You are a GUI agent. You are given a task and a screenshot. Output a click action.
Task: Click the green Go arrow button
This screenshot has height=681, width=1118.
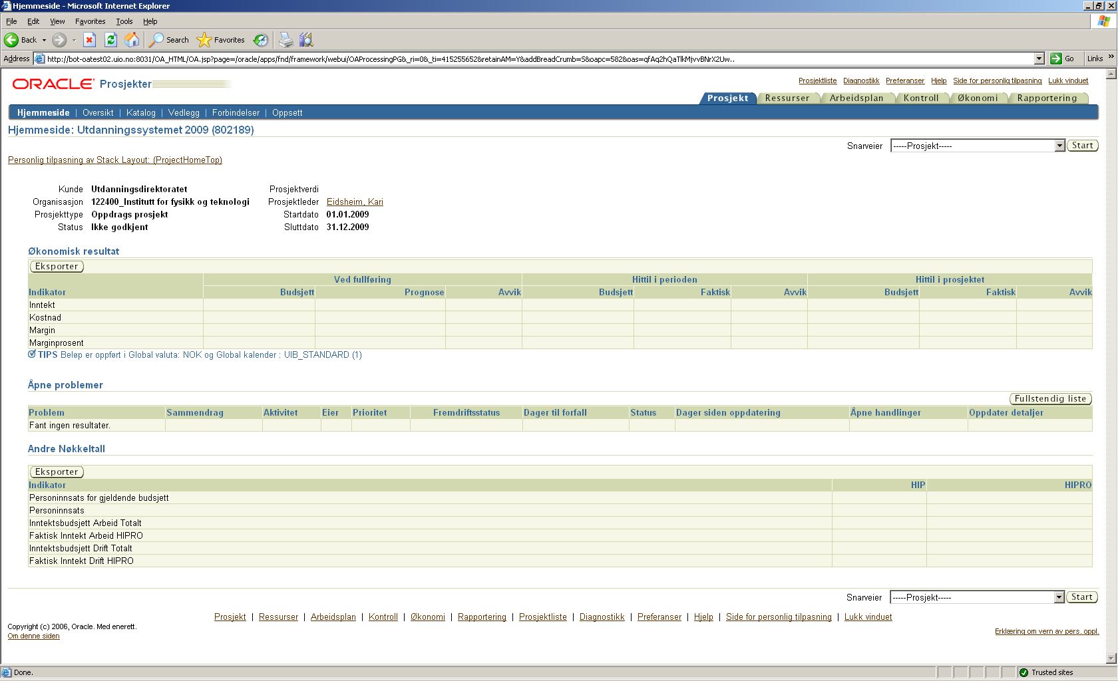[x=1056, y=59]
